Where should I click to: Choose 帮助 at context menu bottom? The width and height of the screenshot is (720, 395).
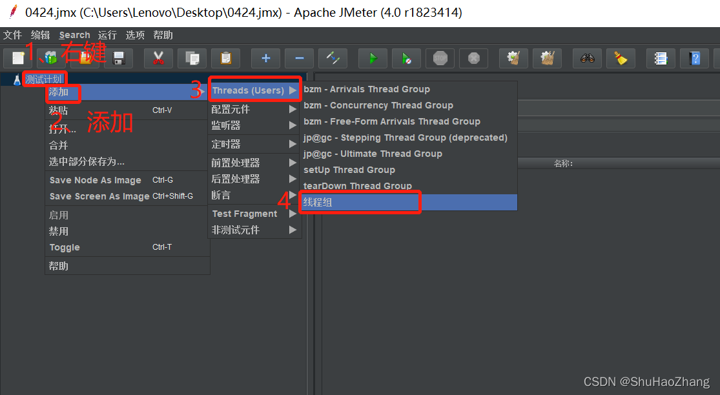127,266
